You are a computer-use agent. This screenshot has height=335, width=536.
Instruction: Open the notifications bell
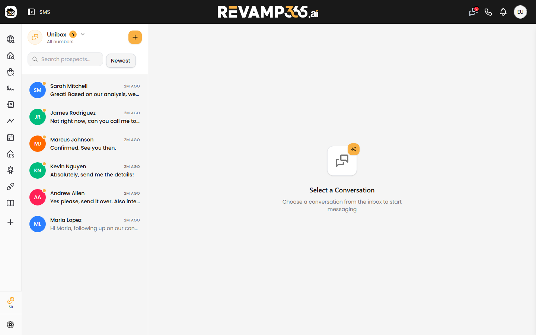tap(503, 12)
